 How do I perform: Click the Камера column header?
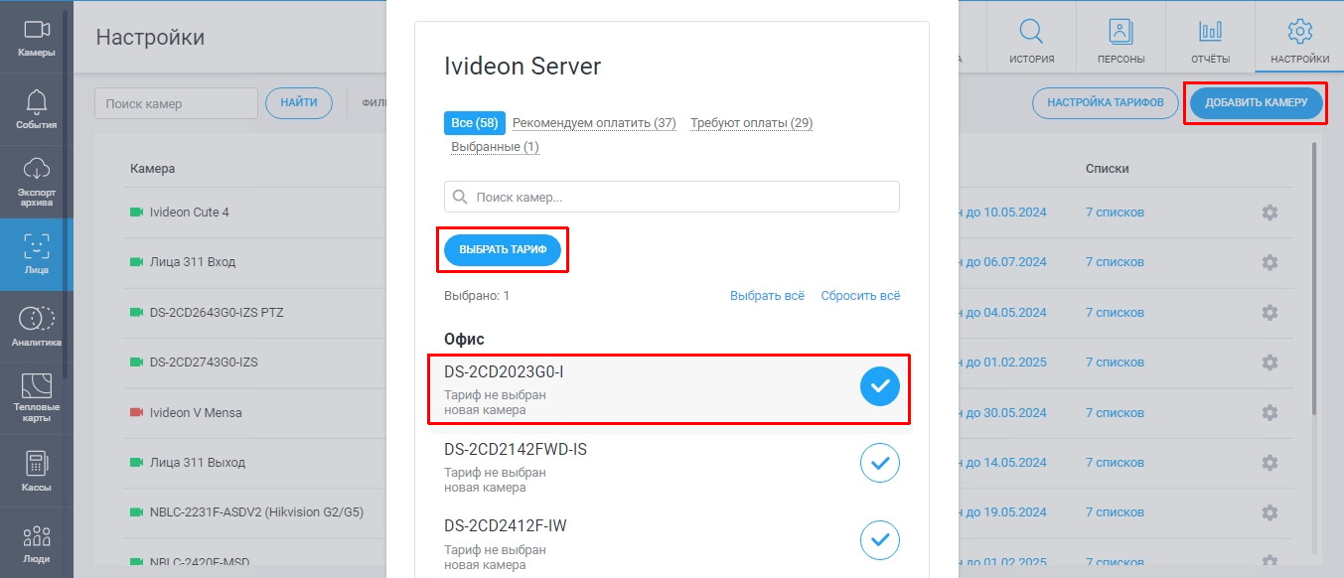[x=152, y=169]
